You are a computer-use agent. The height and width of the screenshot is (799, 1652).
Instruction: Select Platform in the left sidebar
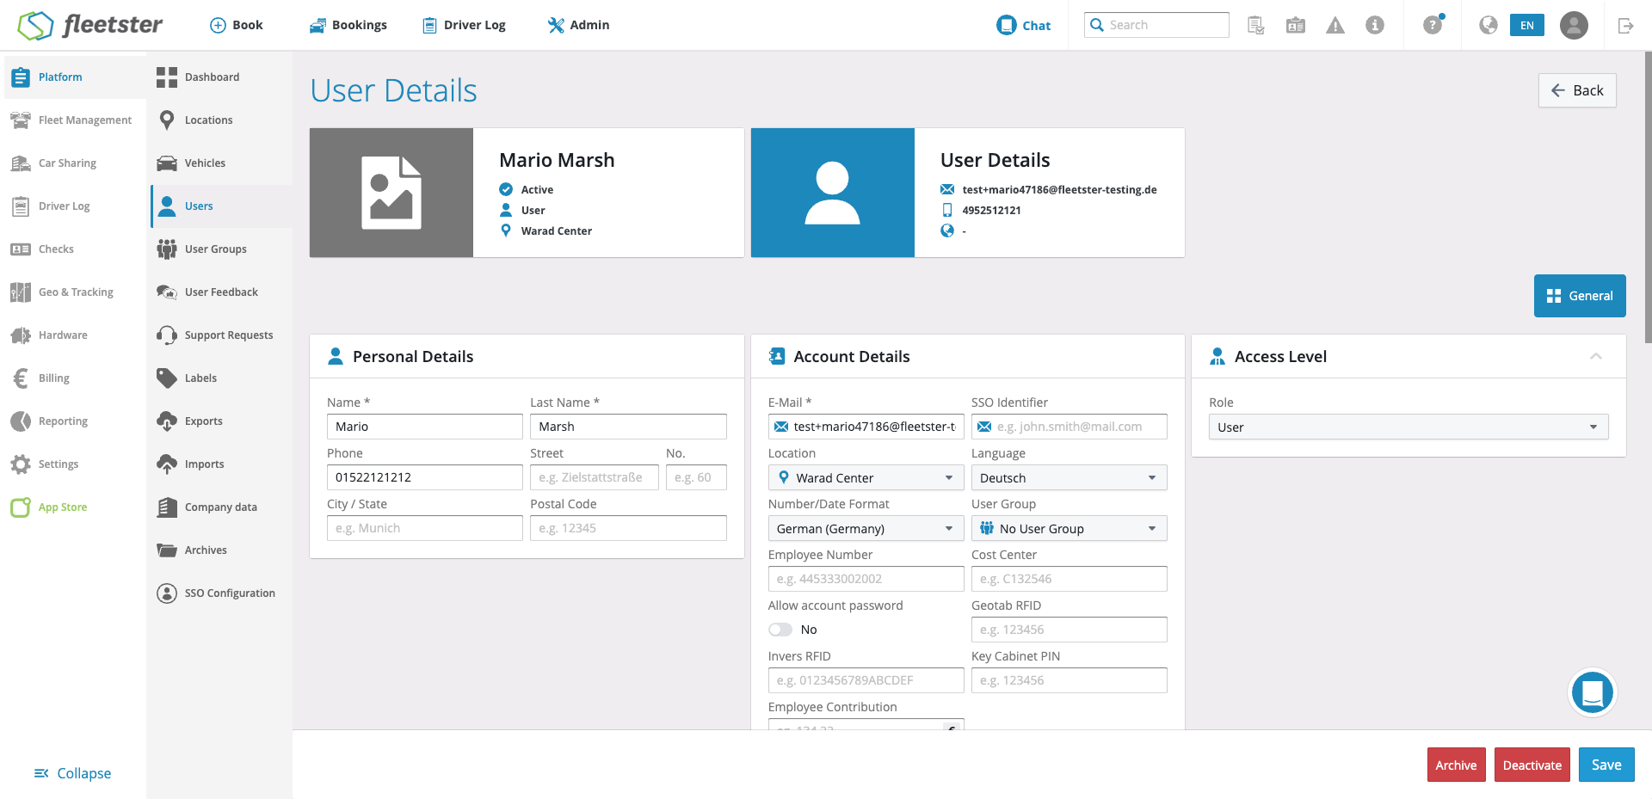click(75, 77)
